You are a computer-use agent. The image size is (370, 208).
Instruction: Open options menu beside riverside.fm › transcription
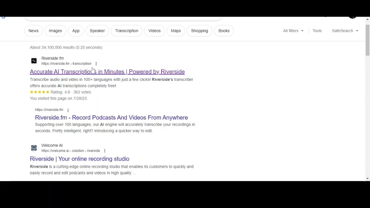click(96, 64)
